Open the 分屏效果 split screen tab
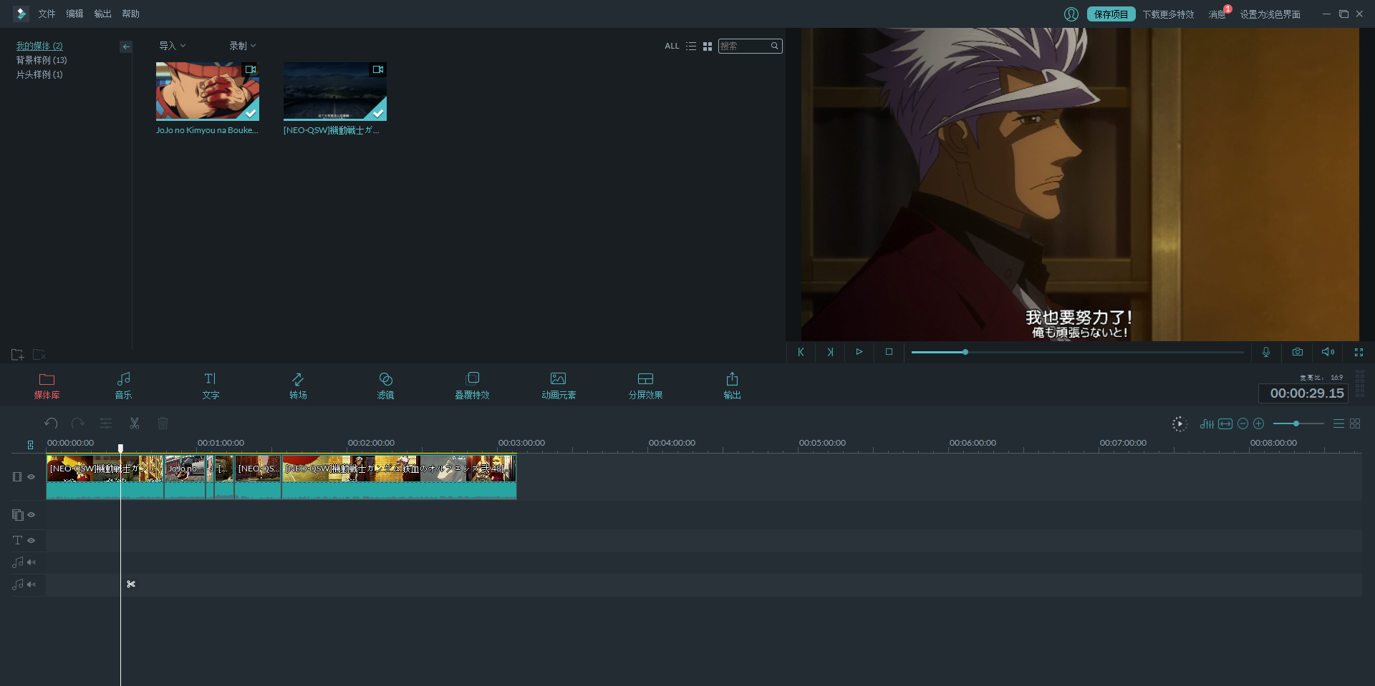The image size is (1375, 686). pyautogui.click(x=645, y=386)
